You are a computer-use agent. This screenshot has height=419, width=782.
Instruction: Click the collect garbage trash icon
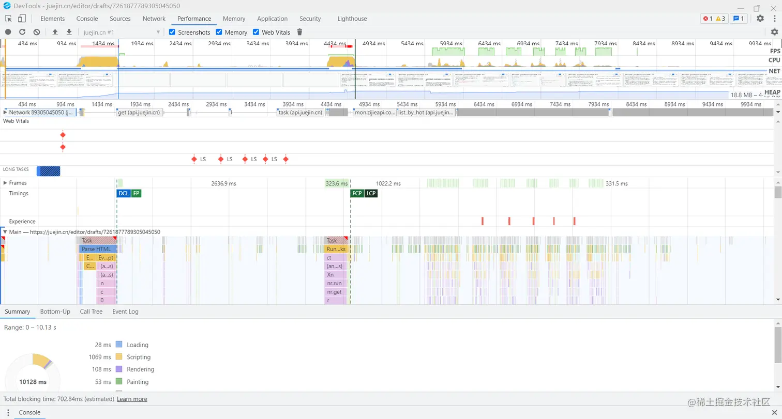click(x=299, y=32)
